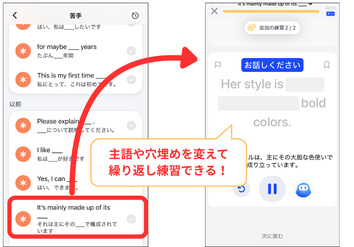Open the 'Please explain ___ .' phrase

click(x=76, y=125)
